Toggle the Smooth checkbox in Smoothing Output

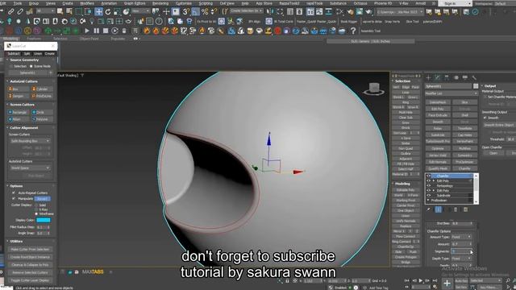[485, 118]
